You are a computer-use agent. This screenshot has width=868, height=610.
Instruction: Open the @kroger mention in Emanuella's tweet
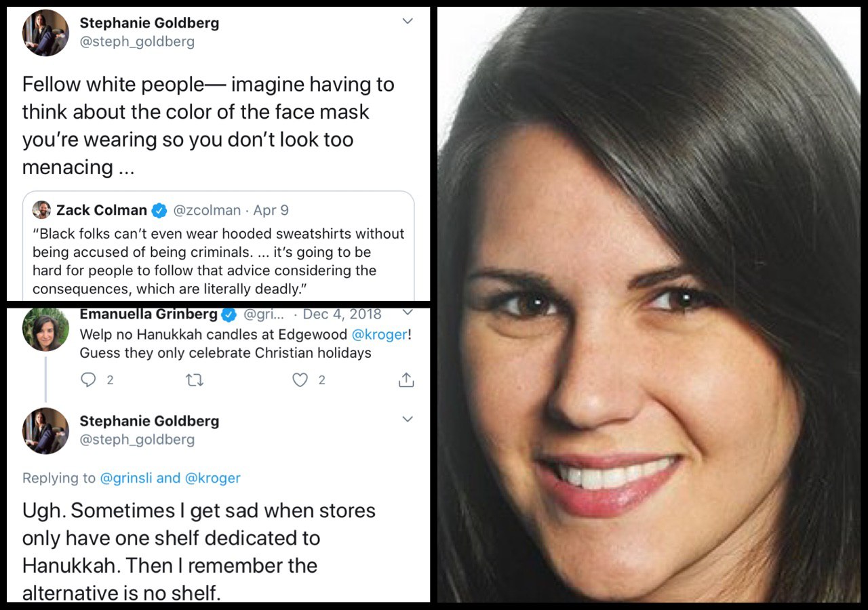pos(380,334)
